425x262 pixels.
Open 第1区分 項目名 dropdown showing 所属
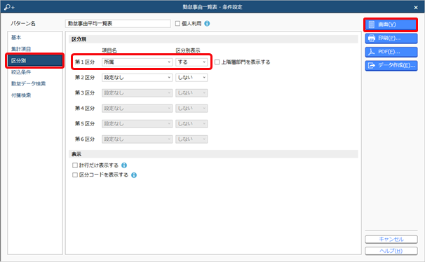click(137, 62)
